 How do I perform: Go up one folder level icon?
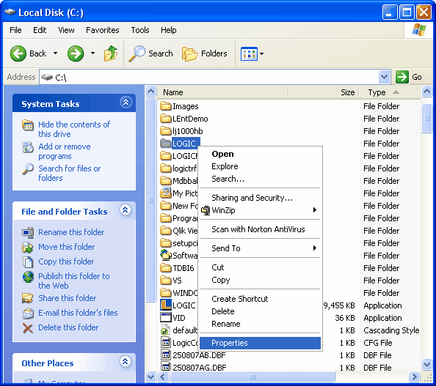point(111,53)
